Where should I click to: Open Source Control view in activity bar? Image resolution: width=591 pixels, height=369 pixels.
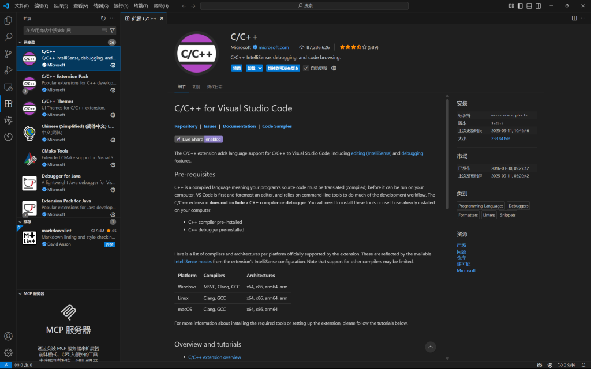8,54
